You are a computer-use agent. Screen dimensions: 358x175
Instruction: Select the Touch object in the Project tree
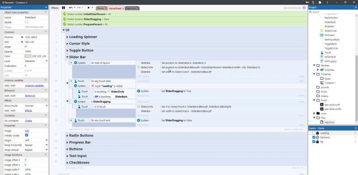[x=328, y=53]
